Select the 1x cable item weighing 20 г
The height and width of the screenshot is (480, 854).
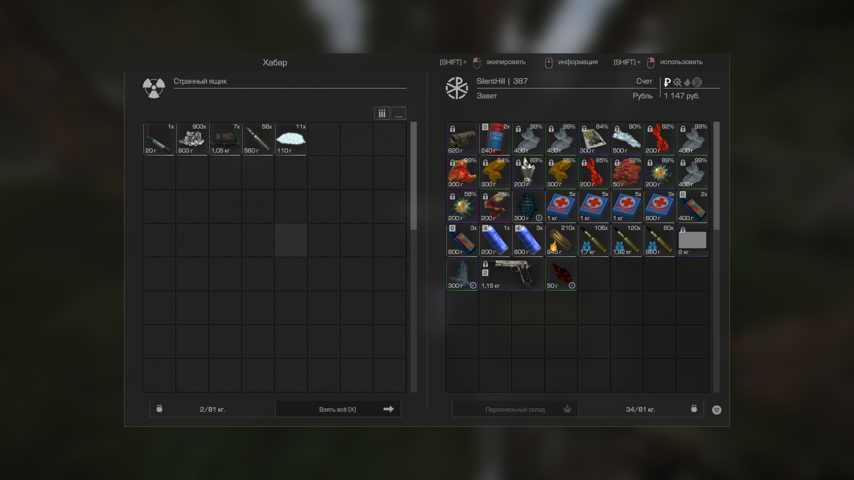159,139
